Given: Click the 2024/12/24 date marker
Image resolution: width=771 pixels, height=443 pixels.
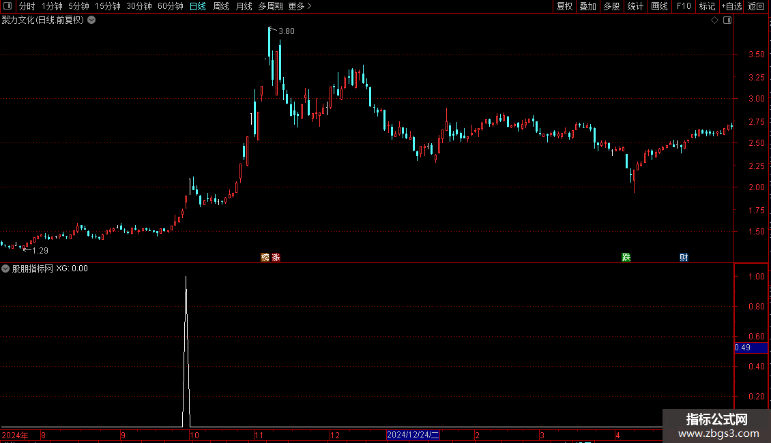Looking at the screenshot, I should tap(413, 435).
